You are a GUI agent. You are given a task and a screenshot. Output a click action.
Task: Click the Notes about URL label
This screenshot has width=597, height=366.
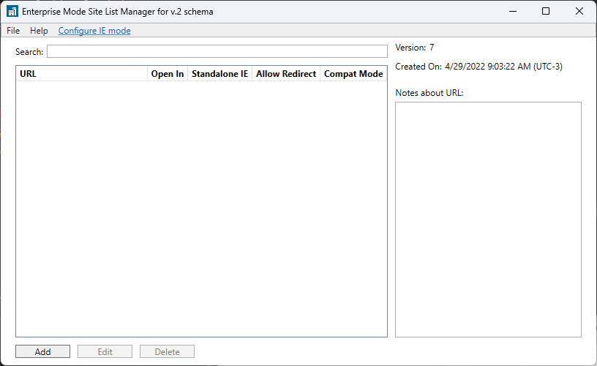pyautogui.click(x=429, y=93)
